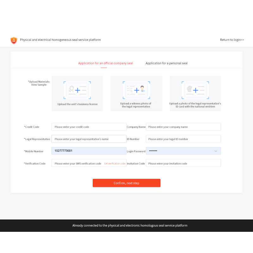Select the ID Number input field
The image size is (253, 253).
point(183,139)
